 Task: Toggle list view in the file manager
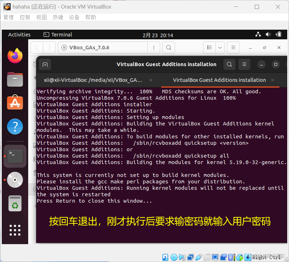[x=210, y=47]
